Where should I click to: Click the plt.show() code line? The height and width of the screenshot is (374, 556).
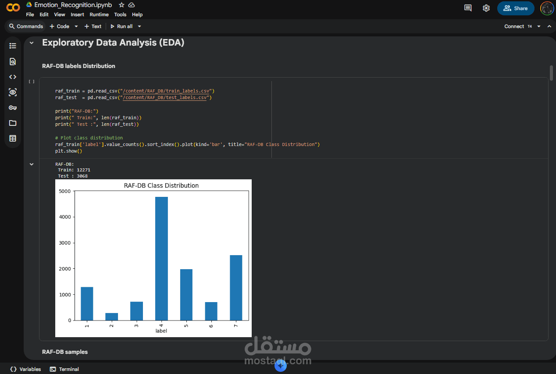[x=69, y=151]
